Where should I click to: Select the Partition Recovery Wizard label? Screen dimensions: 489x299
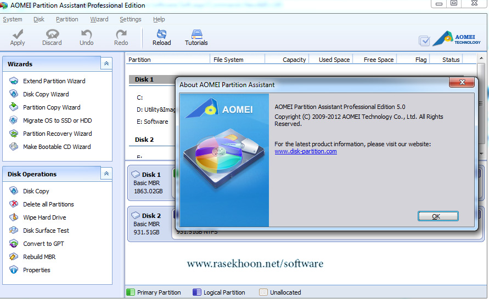tap(58, 134)
